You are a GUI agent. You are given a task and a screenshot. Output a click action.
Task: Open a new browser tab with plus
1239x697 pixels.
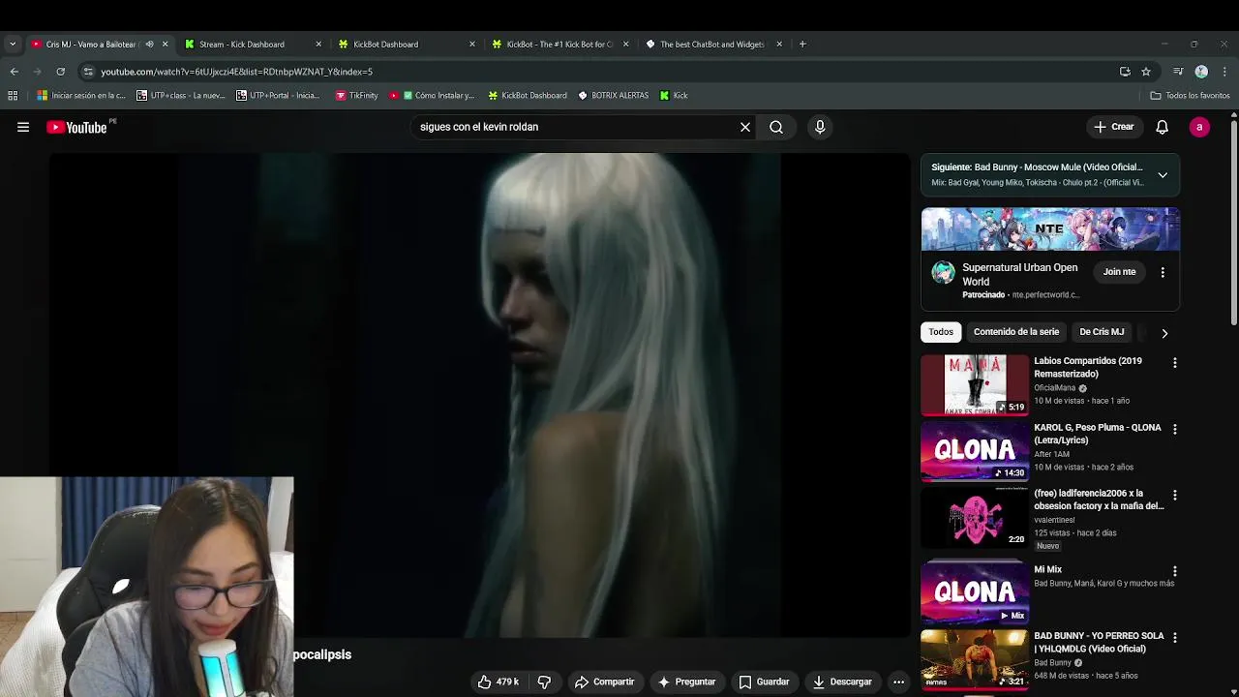pos(802,44)
